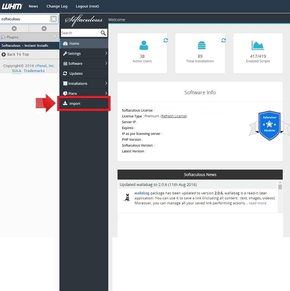Go to Home in Softaculous menu
Viewport: 290px width, 291px height.
click(x=84, y=44)
